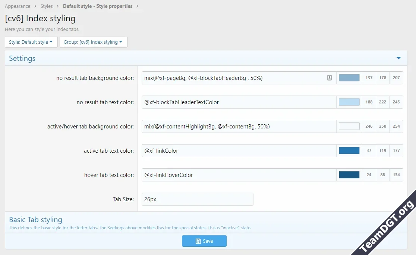The width and height of the screenshot is (416, 255).
Task: Open the no result tab text color swatch
Action: [x=349, y=102]
